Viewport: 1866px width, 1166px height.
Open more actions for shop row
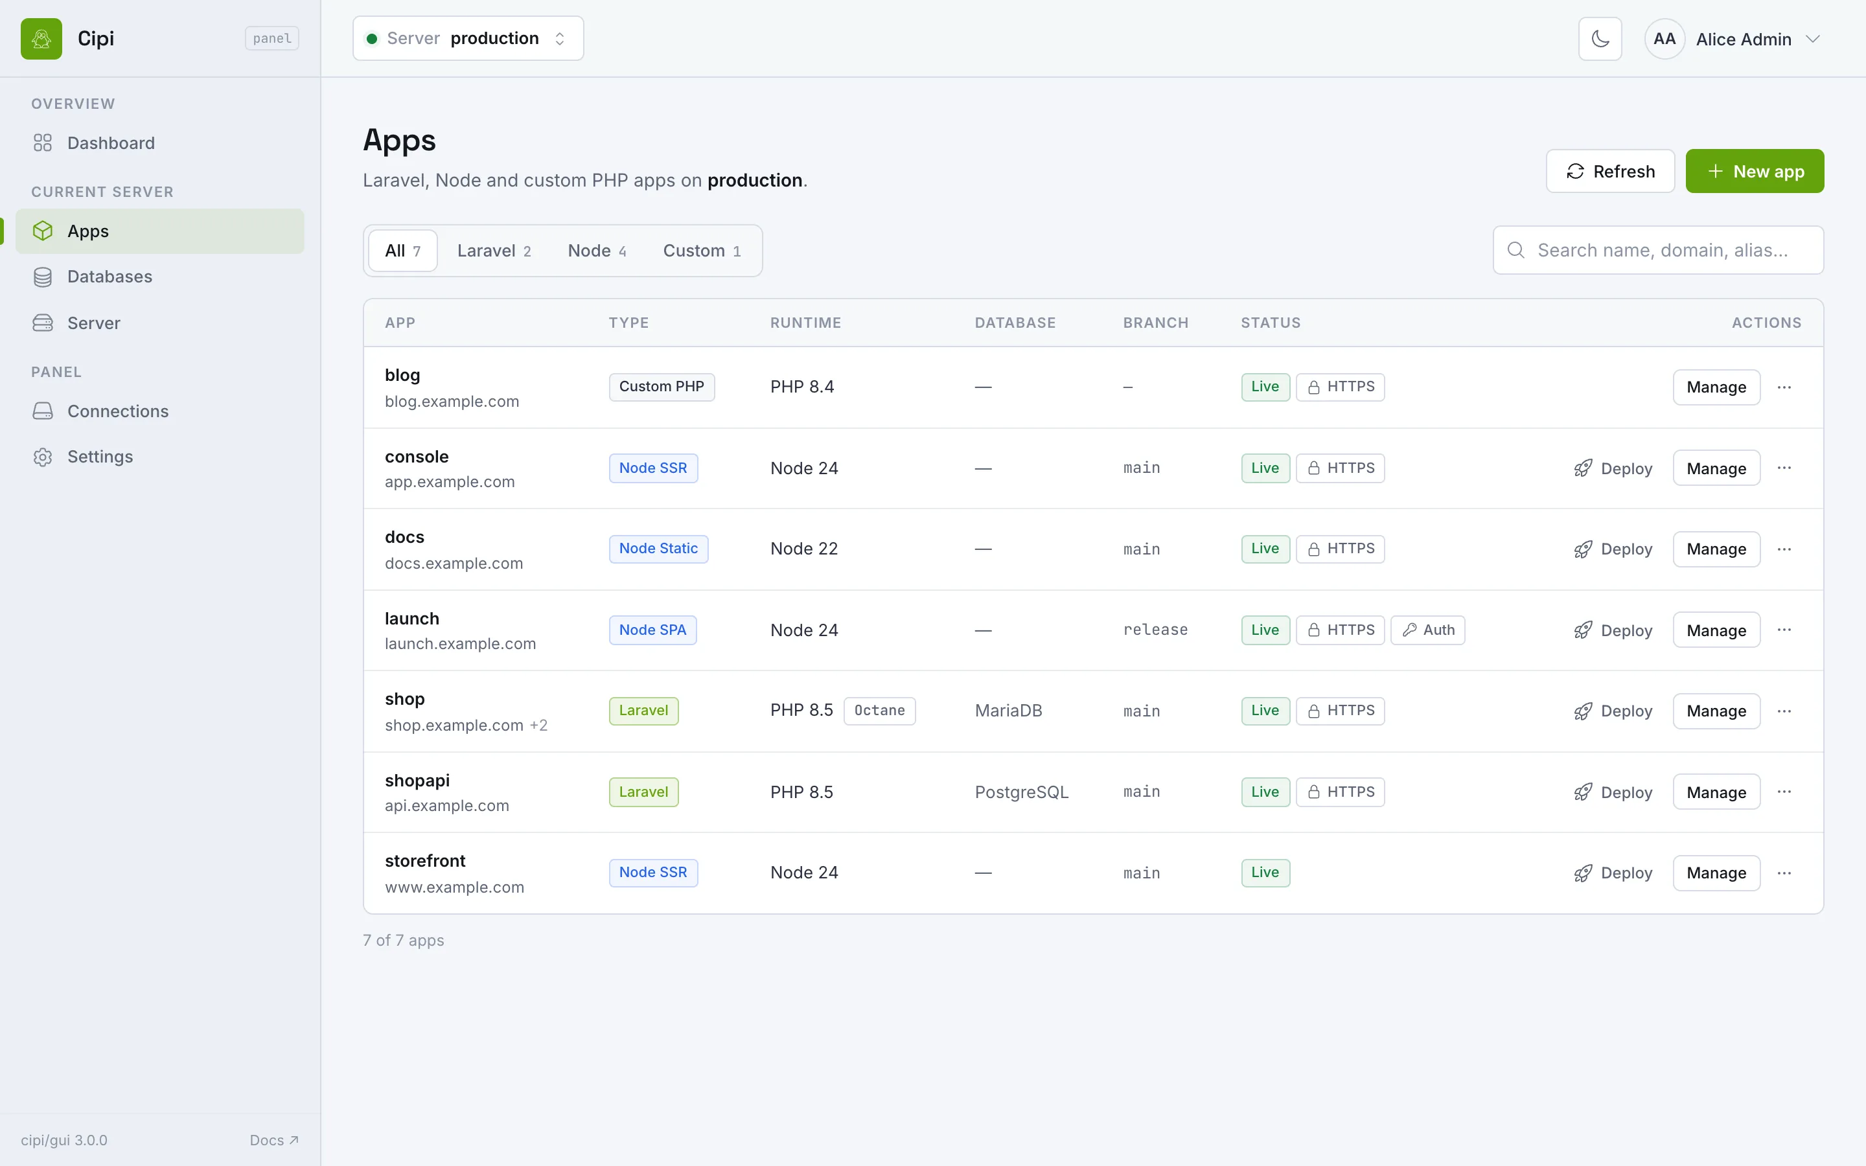pos(1784,711)
